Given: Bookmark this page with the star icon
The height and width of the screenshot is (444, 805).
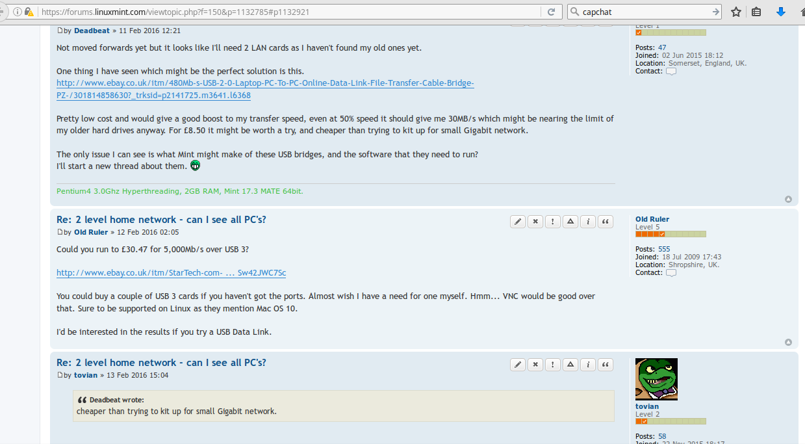Looking at the screenshot, I should click(736, 12).
